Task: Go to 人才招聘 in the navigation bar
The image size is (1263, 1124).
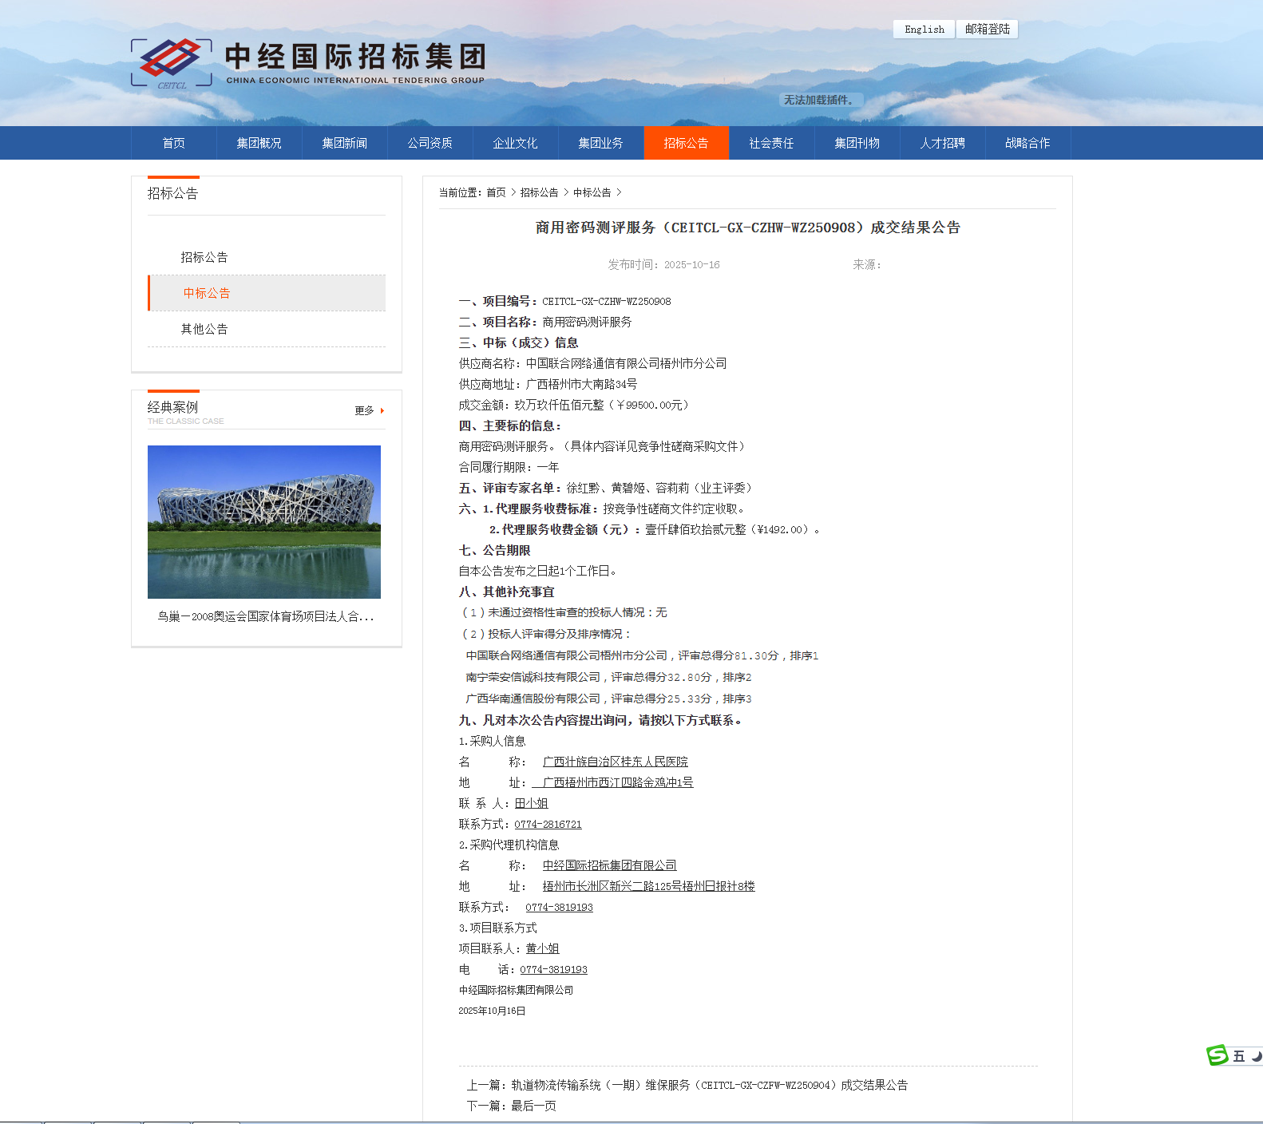Action: 942,143
